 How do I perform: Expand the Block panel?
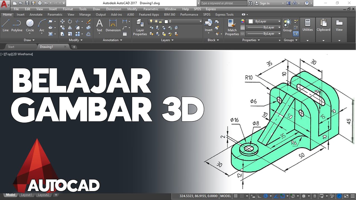[213, 40]
